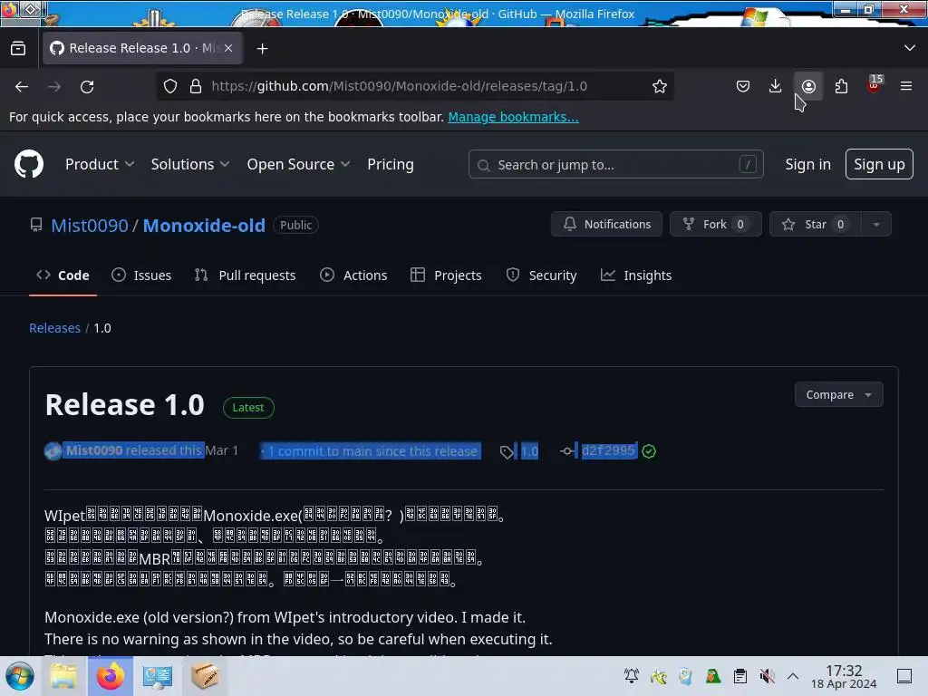928x696 pixels.
Task: Open the Releases breadcrumb link
Action: (54, 328)
